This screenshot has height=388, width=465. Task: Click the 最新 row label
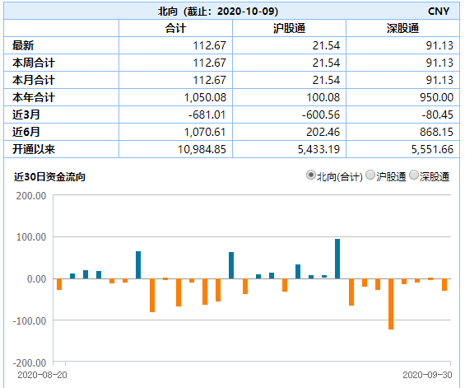(23, 45)
